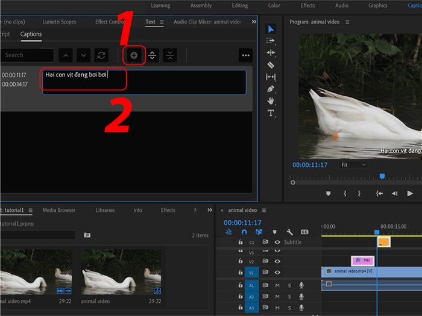Toggle lock on V1 track
This screenshot has width=422, height=316.
click(x=241, y=272)
